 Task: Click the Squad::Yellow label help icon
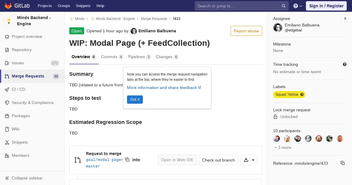[302, 95]
